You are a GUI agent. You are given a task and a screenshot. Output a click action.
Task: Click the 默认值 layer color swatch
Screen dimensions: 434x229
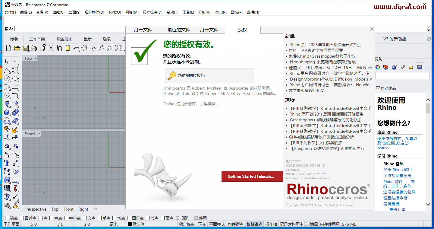point(130,224)
